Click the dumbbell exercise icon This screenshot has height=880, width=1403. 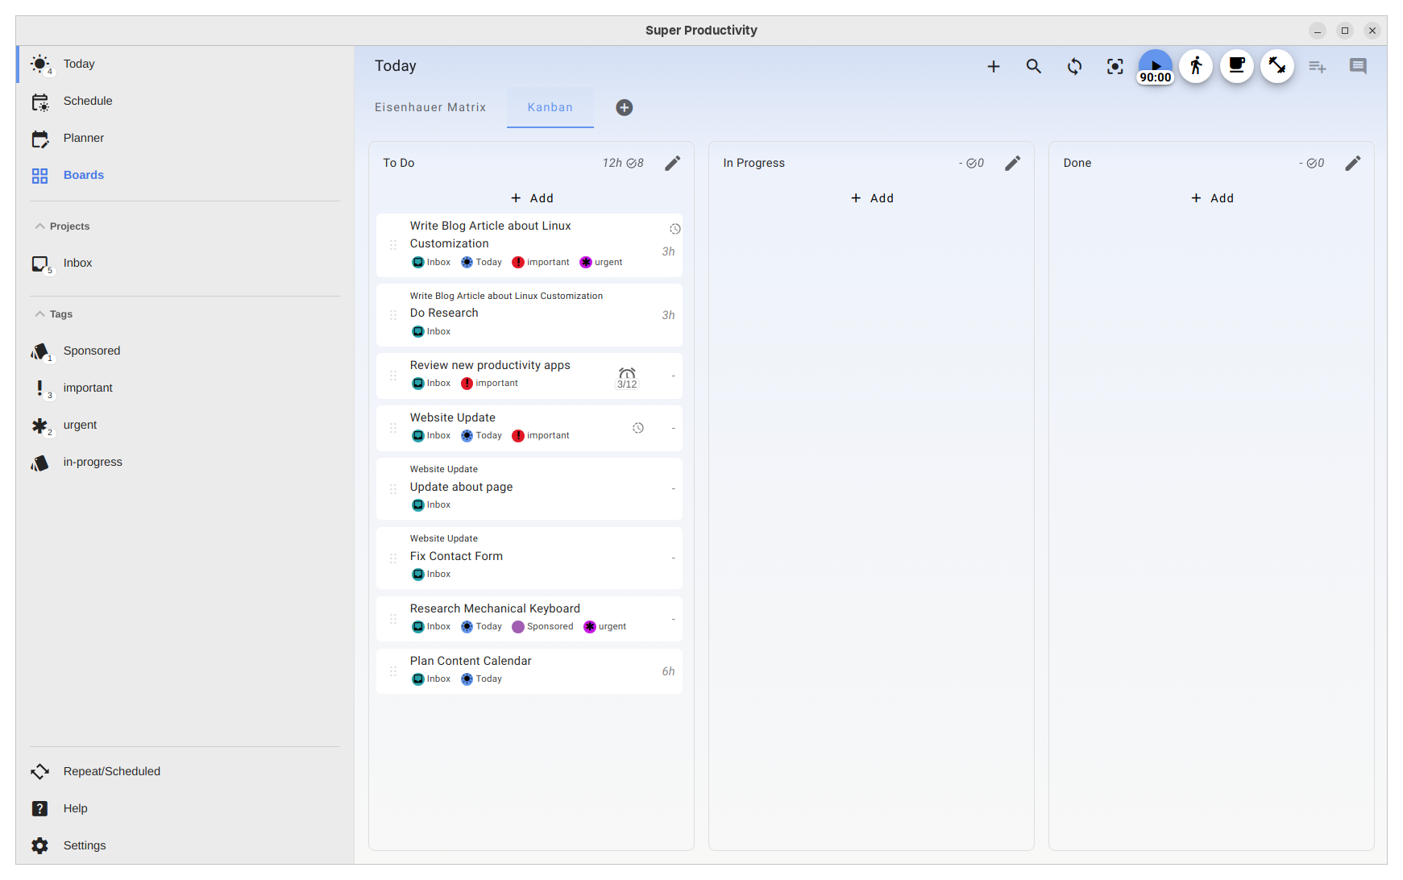click(x=1277, y=66)
